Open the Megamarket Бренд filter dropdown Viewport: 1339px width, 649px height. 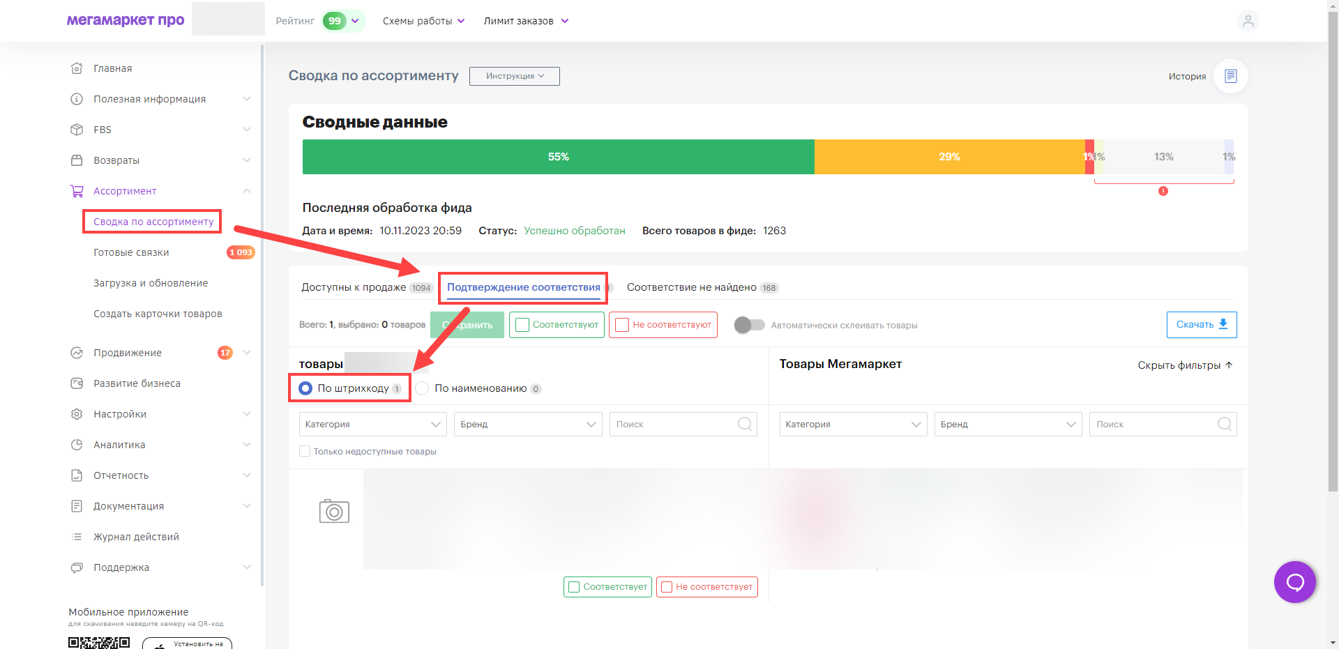(x=1008, y=424)
